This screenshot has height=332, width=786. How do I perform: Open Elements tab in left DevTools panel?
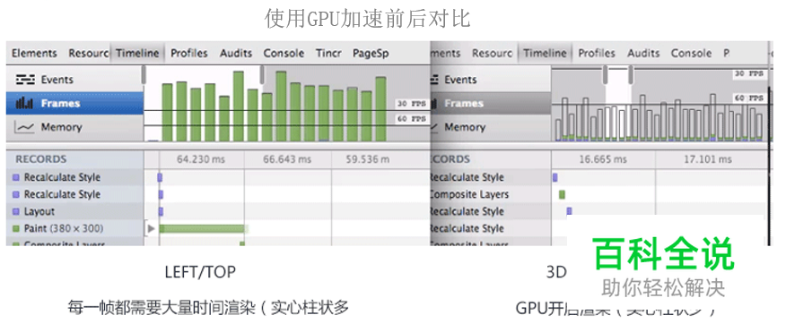tap(34, 53)
